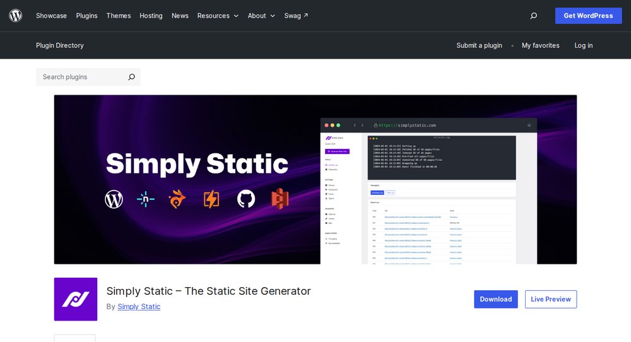The width and height of the screenshot is (631, 342).
Task: Click the Simply Static banner image
Action: (x=315, y=179)
